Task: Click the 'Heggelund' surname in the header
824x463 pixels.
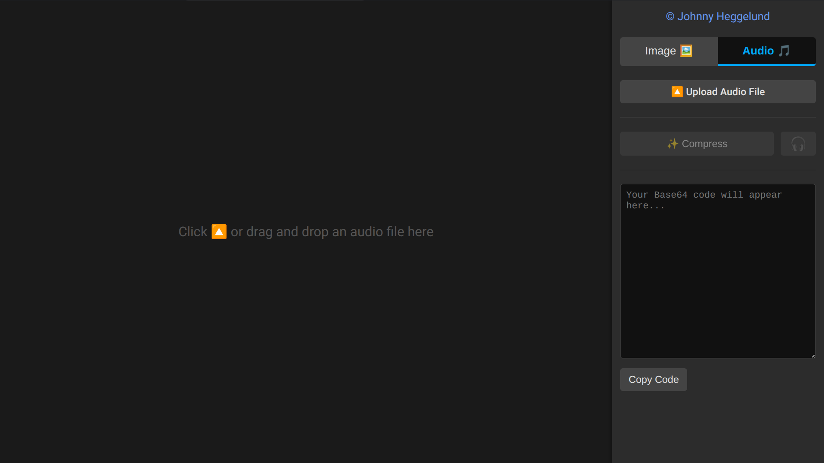Action: (743, 16)
